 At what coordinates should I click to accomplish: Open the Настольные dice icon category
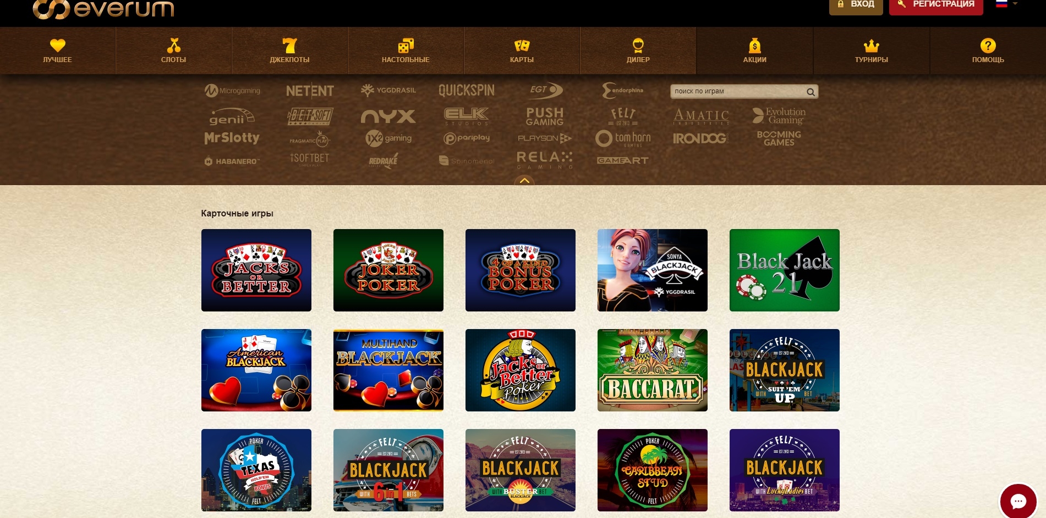click(406, 46)
